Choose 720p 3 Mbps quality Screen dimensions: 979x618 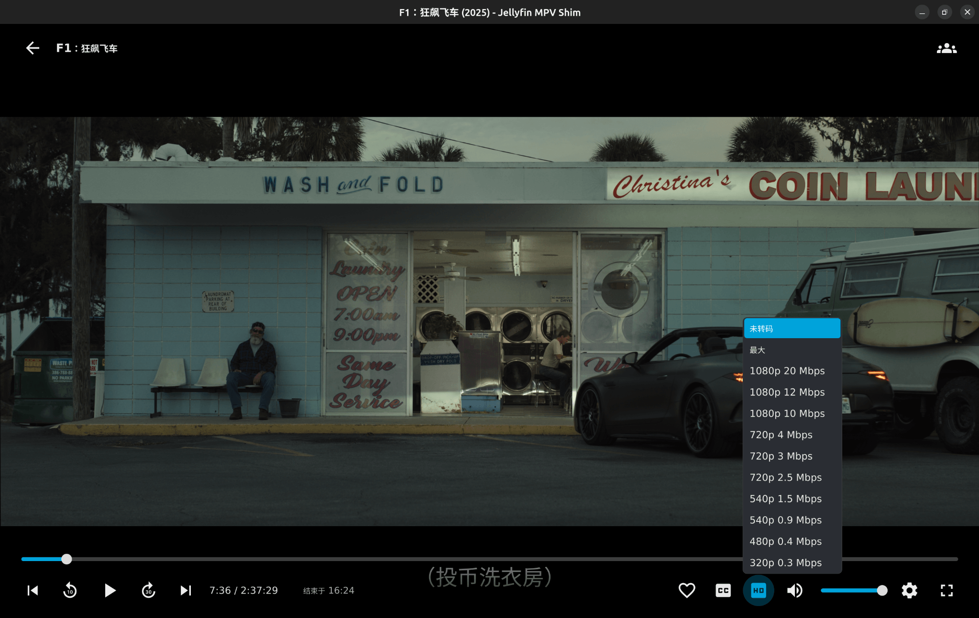click(x=792, y=456)
